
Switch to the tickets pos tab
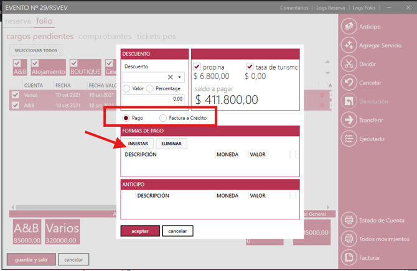(x=157, y=37)
